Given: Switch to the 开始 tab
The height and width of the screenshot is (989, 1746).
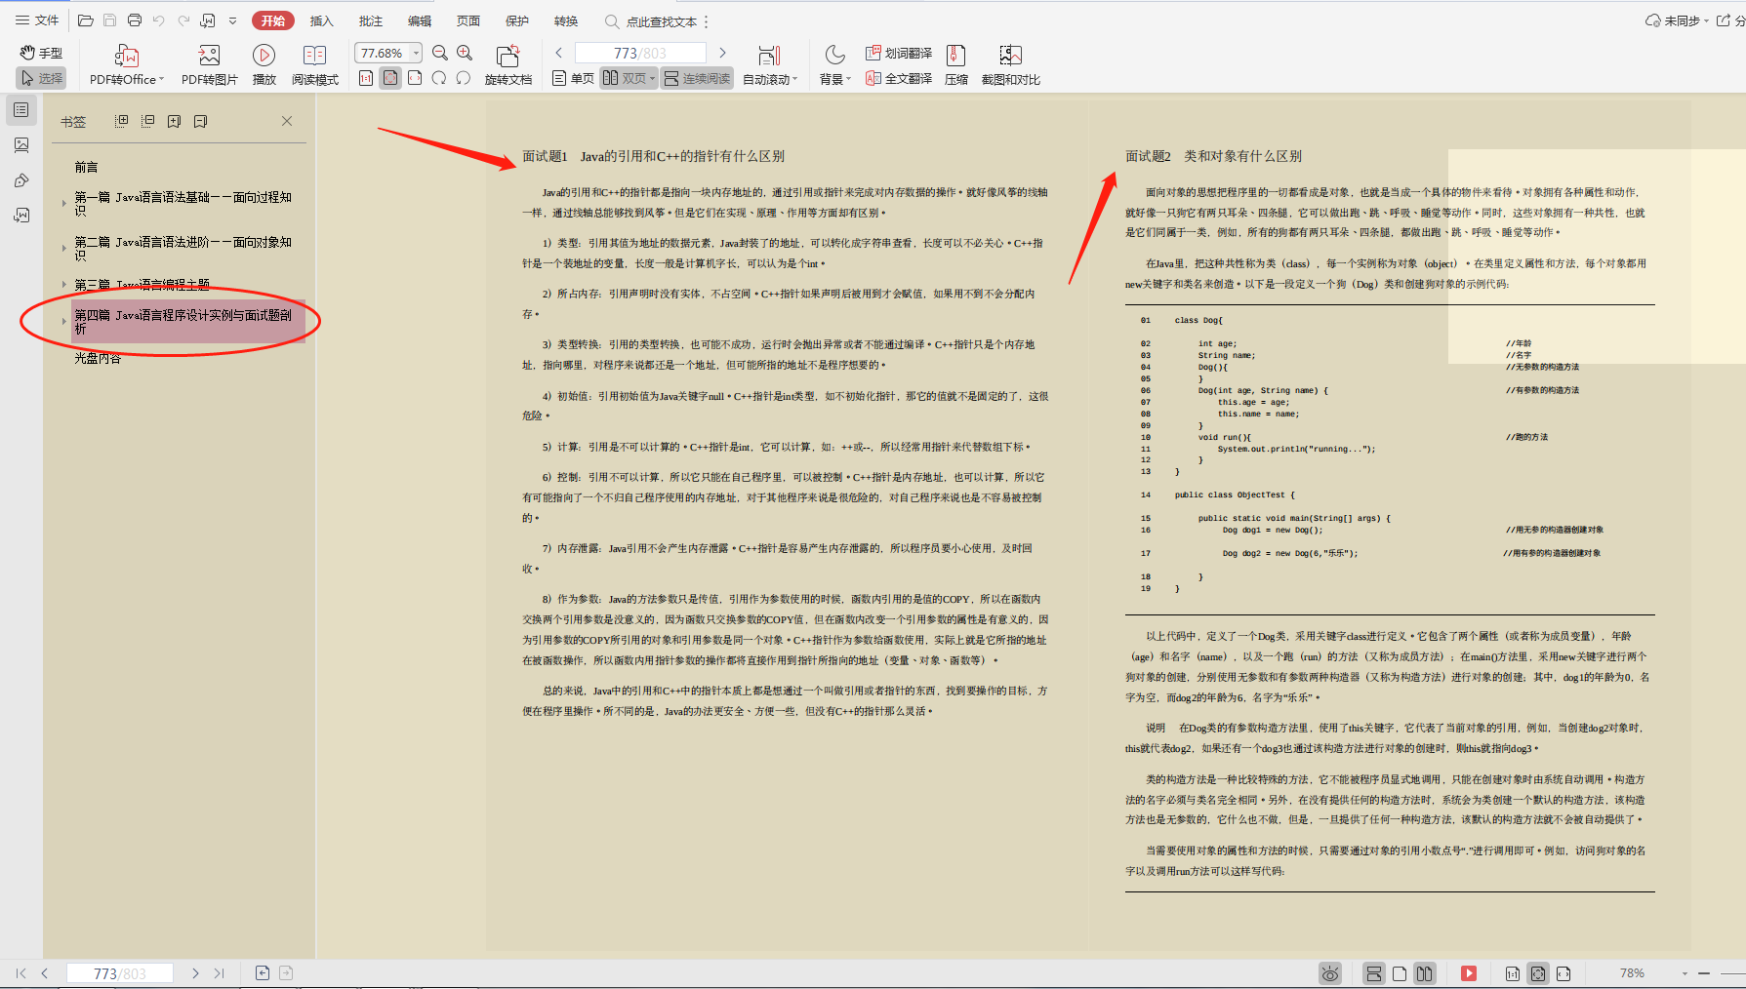Looking at the screenshot, I should (x=273, y=20).
